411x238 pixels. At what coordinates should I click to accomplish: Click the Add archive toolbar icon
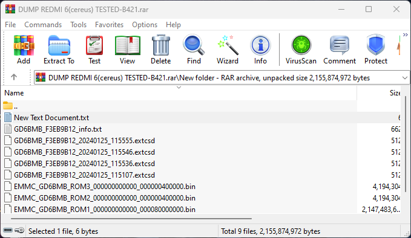(x=24, y=46)
